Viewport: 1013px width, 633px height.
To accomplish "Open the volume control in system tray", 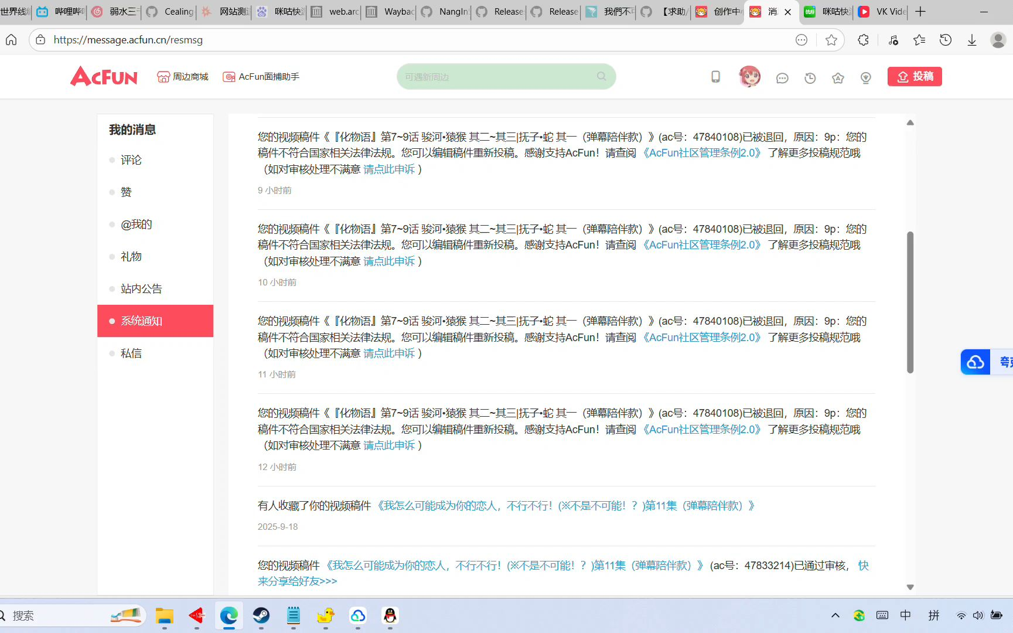I will [x=977, y=615].
